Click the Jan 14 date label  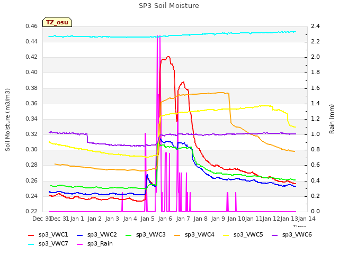[x=307, y=219]
